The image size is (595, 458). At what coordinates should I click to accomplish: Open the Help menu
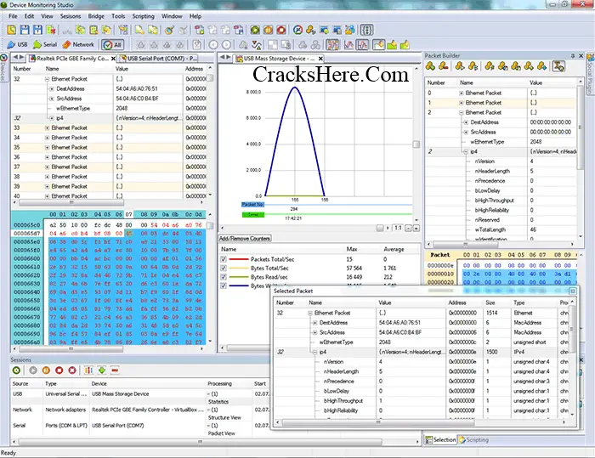click(x=195, y=16)
